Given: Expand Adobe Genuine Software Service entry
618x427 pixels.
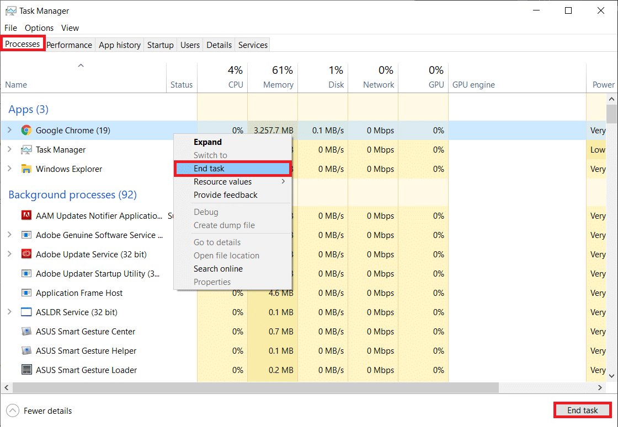Looking at the screenshot, I should 9,235.
